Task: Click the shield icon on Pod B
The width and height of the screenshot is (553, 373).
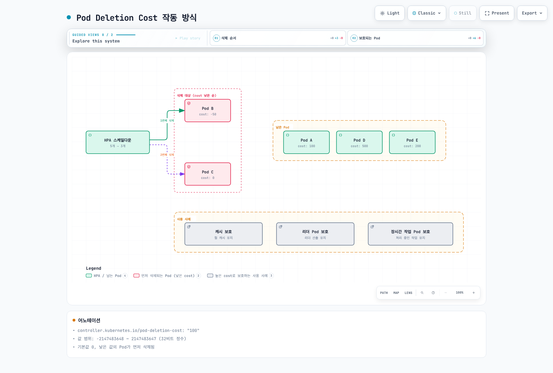Action: point(189,103)
